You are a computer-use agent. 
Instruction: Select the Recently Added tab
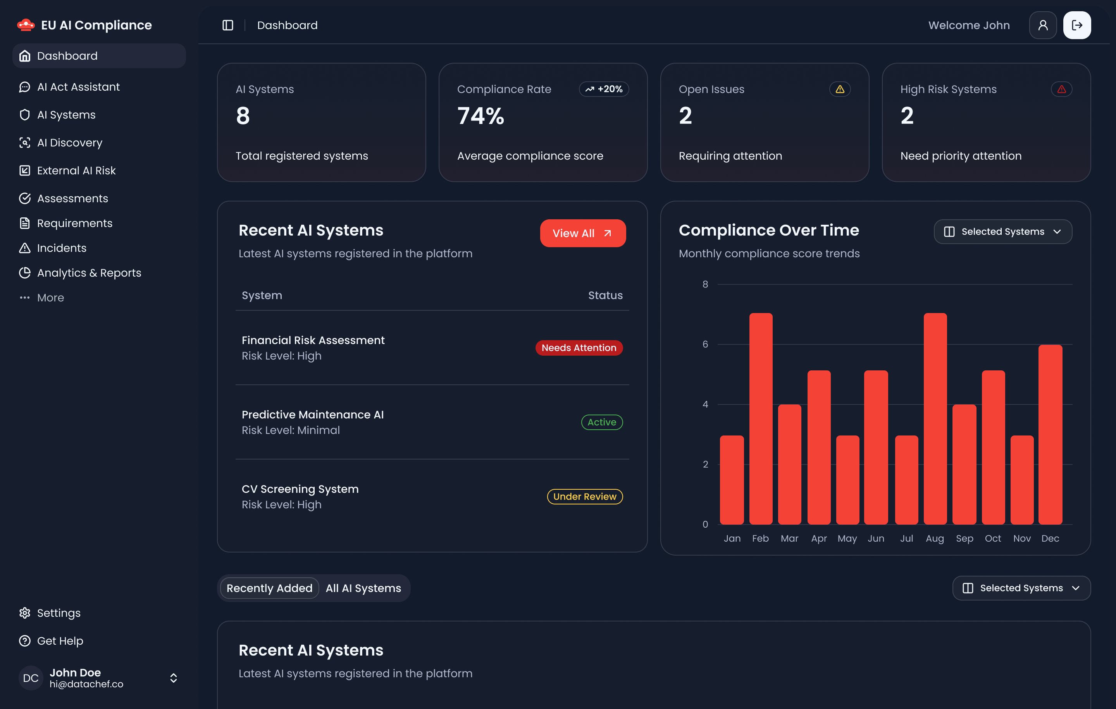pos(269,588)
